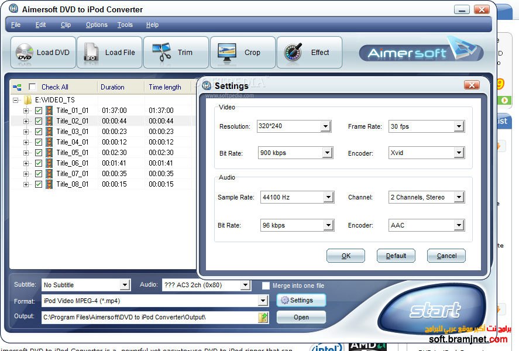Viewport: 519px width, 351px height.
Task: Reset settings with Default button
Action: [396, 256]
